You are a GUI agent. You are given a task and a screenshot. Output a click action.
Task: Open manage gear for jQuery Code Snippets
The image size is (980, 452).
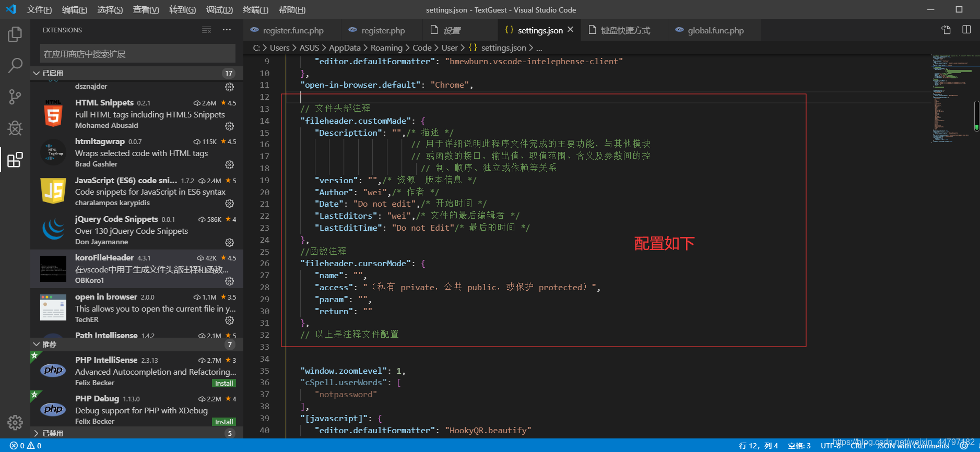pyautogui.click(x=229, y=242)
